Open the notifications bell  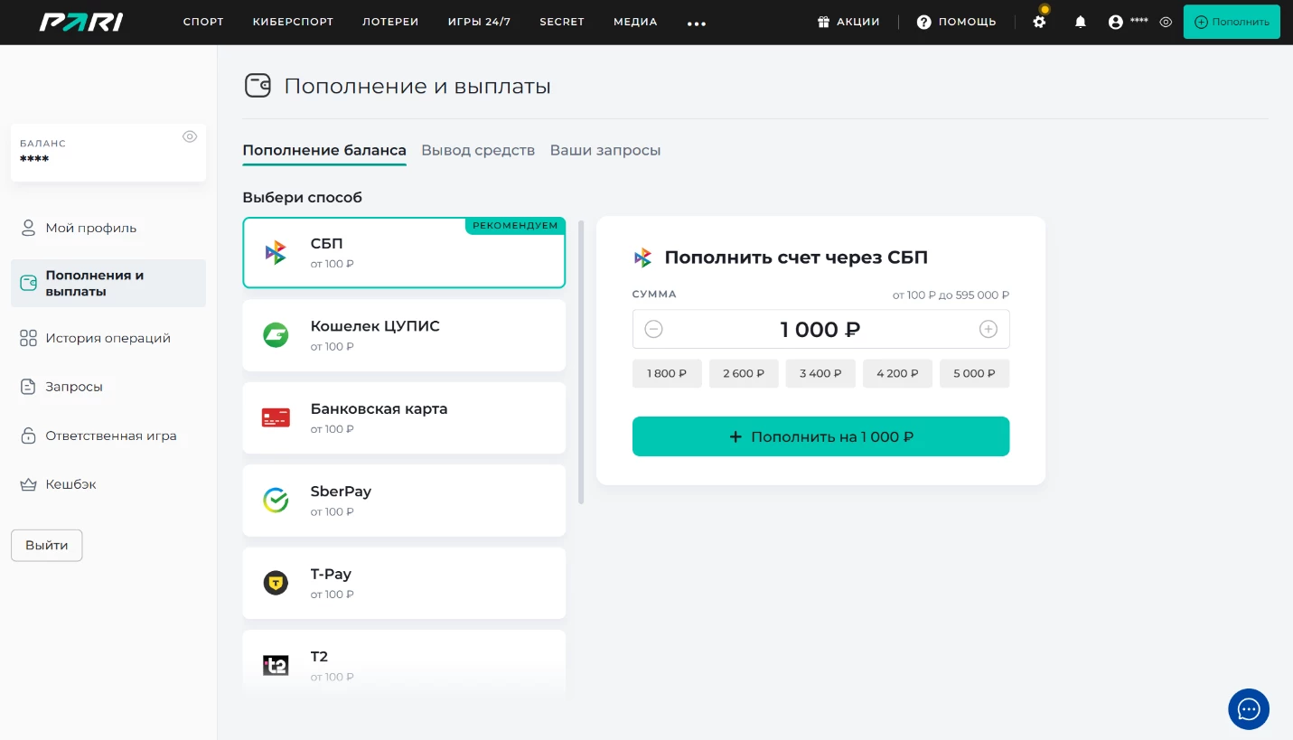pos(1080,22)
